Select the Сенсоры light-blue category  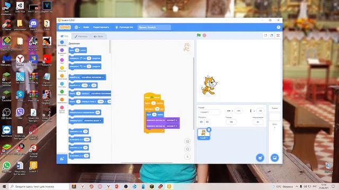(62, 84)
